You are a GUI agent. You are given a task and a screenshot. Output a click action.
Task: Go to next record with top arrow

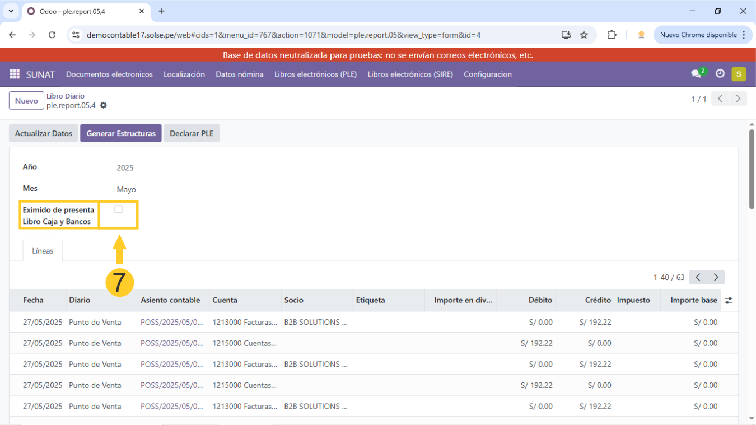pos(738,99)
